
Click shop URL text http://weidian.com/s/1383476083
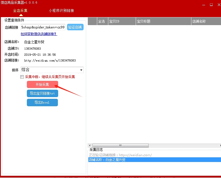(50, 60)
